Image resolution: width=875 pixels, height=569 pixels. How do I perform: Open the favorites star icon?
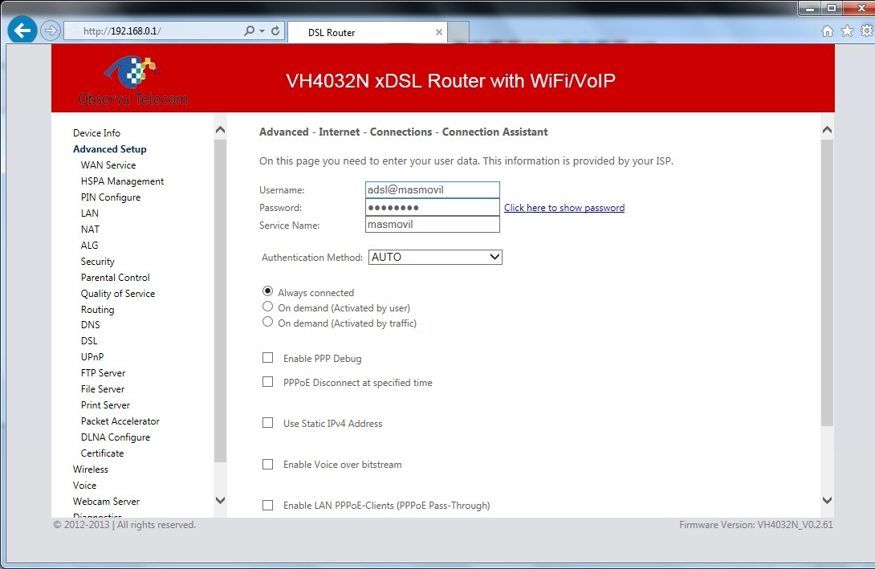847,31
